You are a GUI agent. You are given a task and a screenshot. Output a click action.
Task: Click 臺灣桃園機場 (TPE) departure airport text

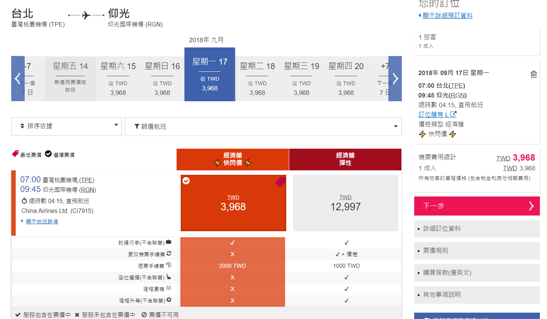click(x=38, y=24)
